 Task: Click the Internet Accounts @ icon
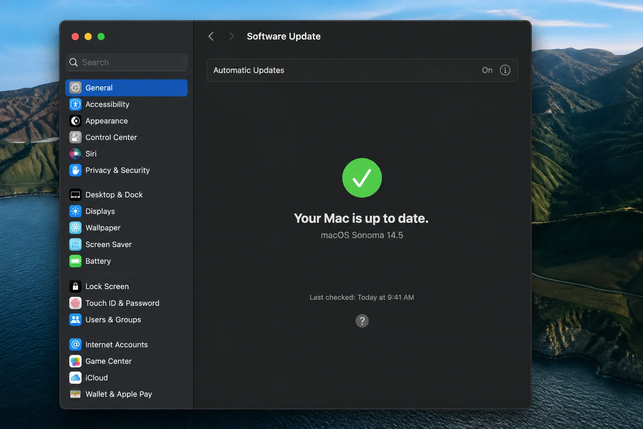[x=75, y=344]
